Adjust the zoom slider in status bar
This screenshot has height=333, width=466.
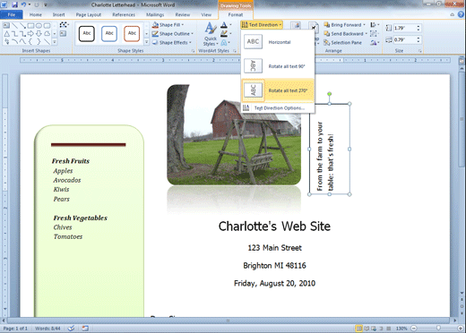[437, 329]
